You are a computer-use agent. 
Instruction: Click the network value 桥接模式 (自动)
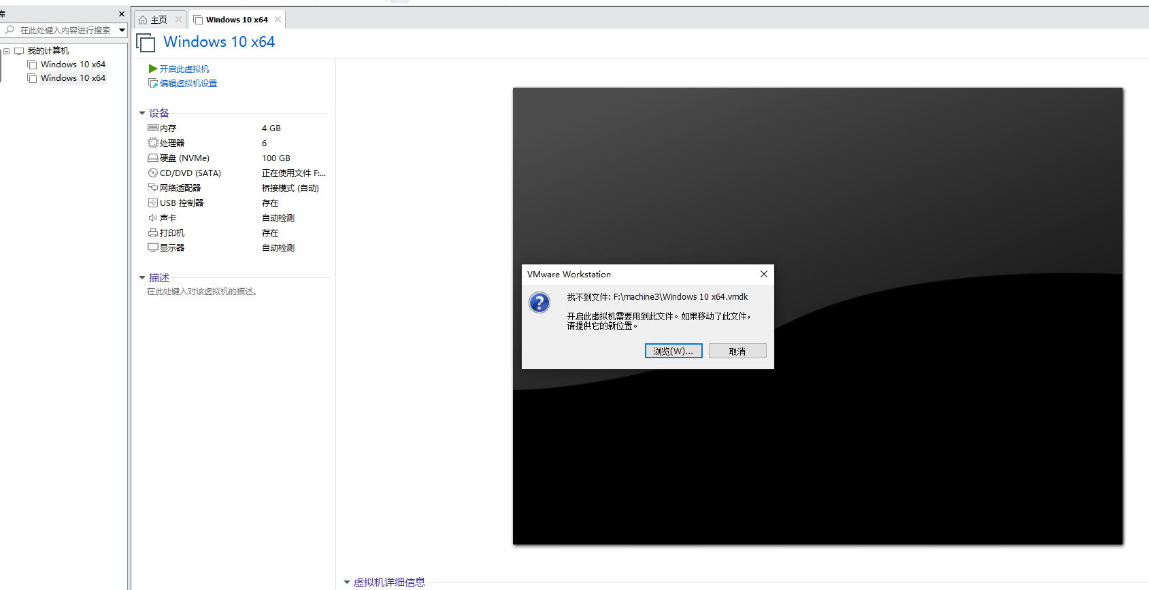tap(290, 188)
